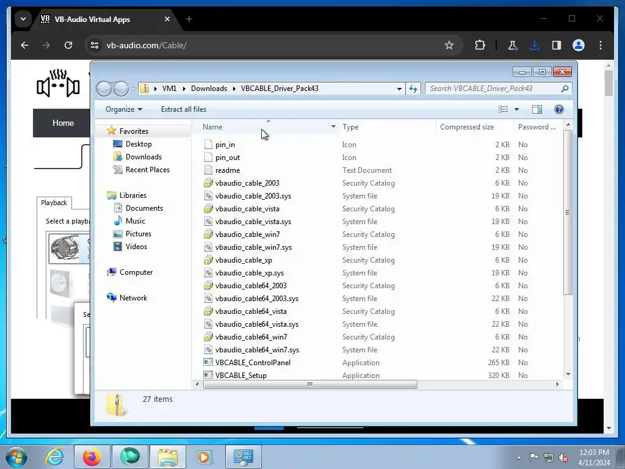
Task: Sort by the Password column header
Action: pos(536,127)
